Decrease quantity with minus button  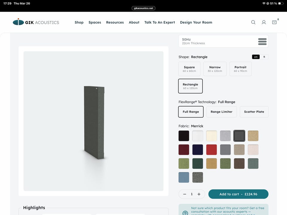184,194
